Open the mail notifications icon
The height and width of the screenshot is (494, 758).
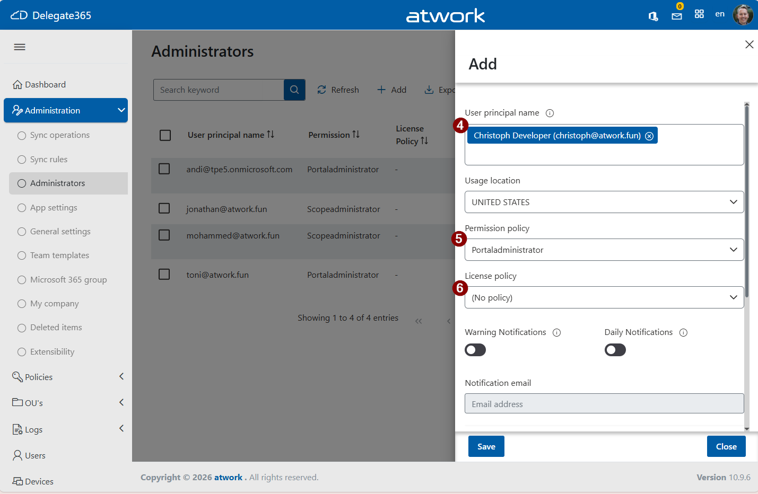[677, 16]
